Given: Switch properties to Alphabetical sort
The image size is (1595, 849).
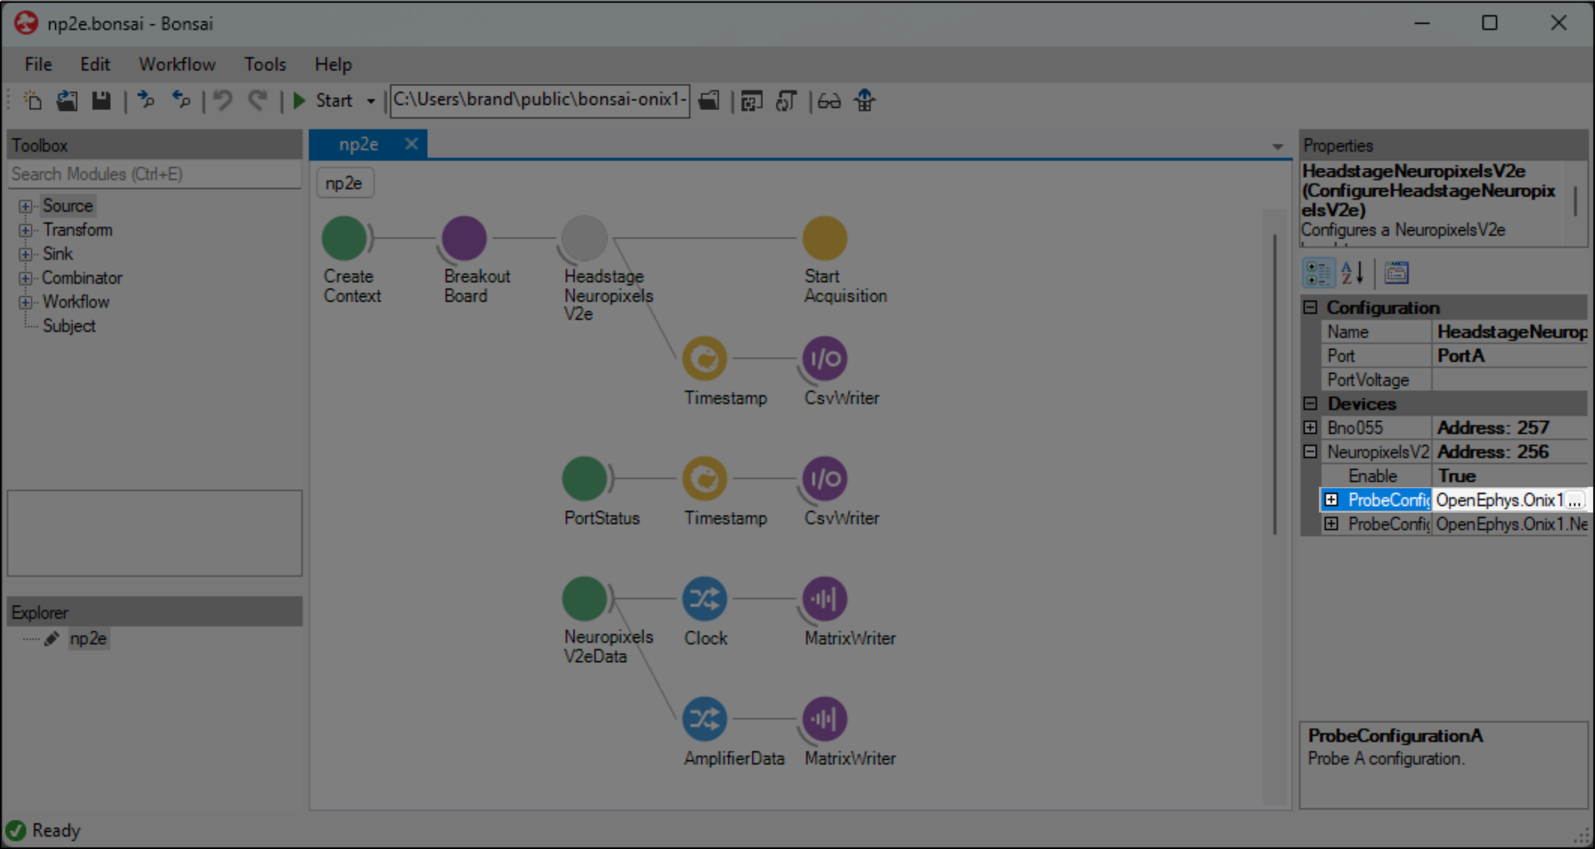Looking at the screenshot, I should tap(1352, 273).
